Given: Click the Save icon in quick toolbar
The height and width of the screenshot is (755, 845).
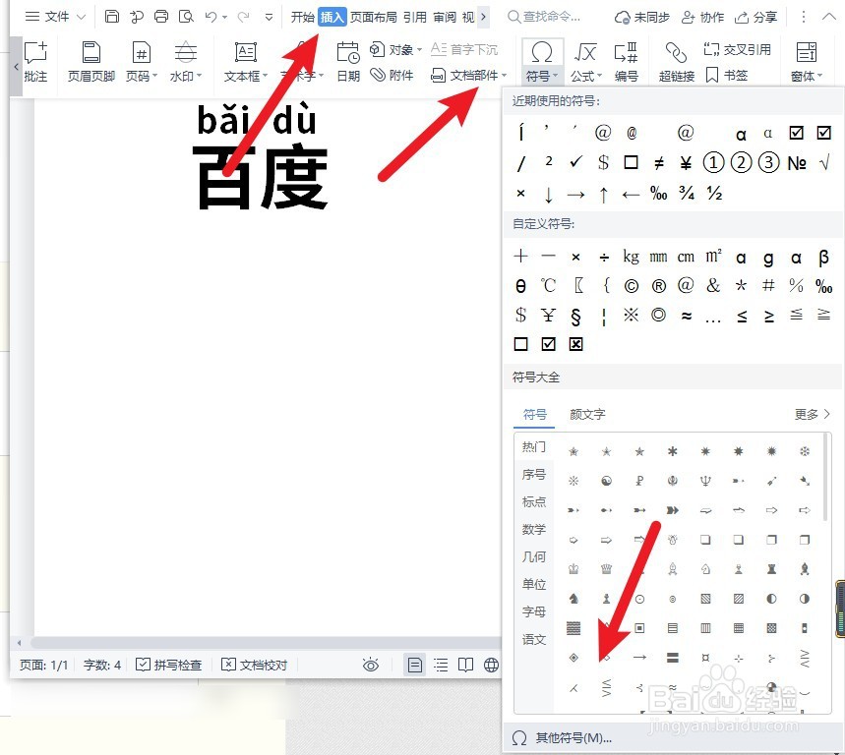Looking at the screenshot, I should coord(111,17).
